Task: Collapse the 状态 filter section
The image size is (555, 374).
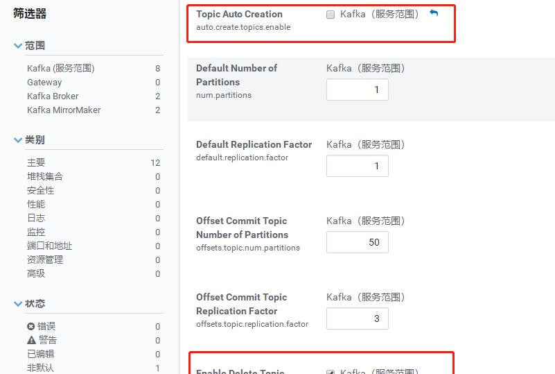Action: pos(18,304)
